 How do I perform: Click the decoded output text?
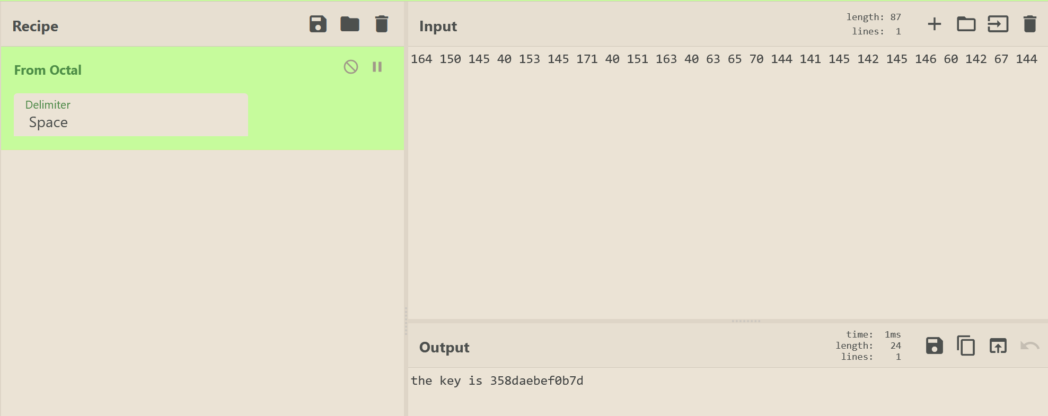tap(497, 381)
